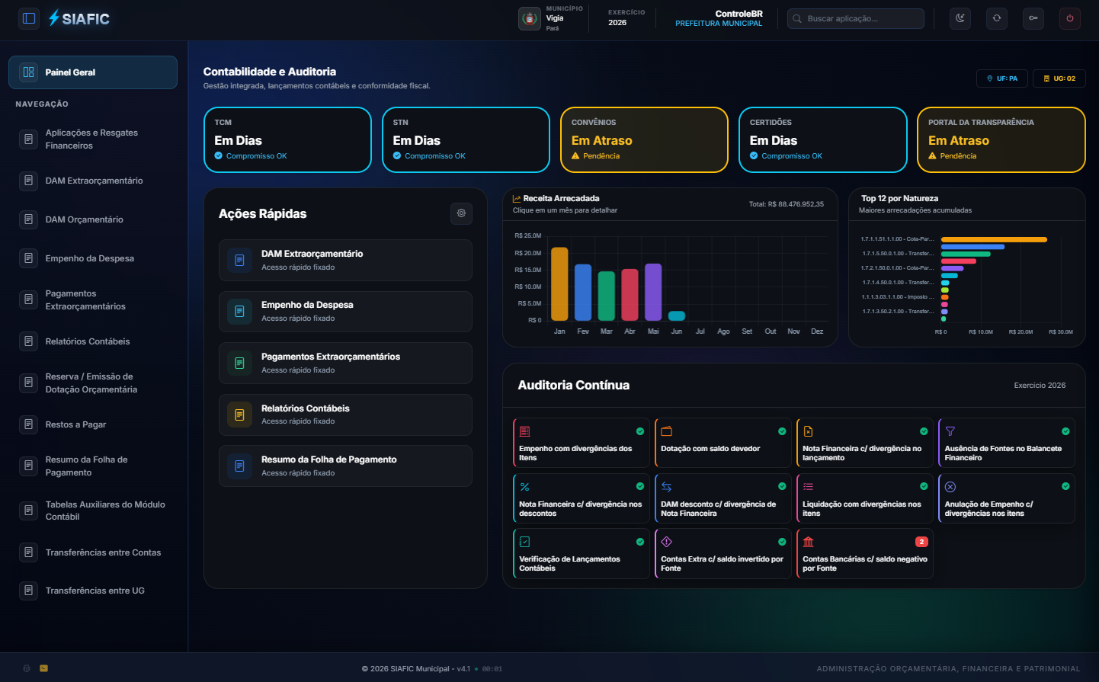Click the March green bar in Receita chart

(x=607, y=296)
